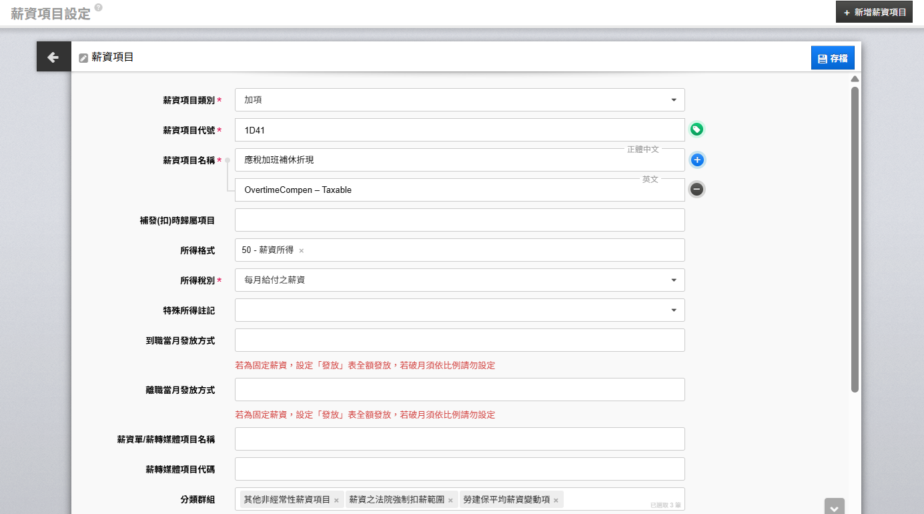Click the scroll-down chevron button at bottom right

834,507
